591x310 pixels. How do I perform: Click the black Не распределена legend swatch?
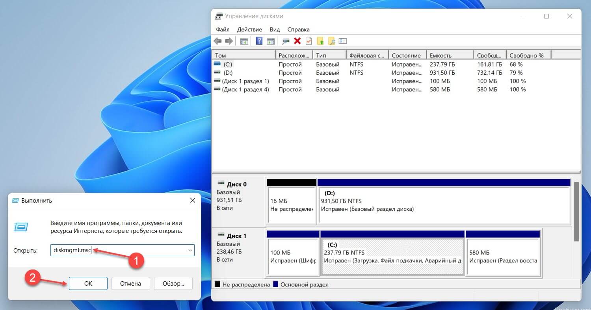coord(217,284)
